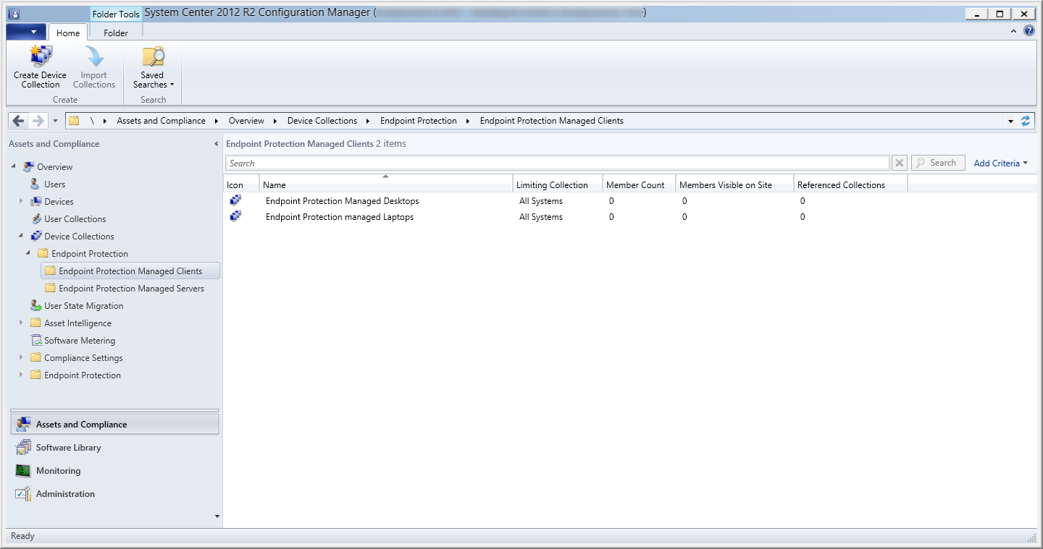Switch to the Home ribbon tab

click(68, 33)
